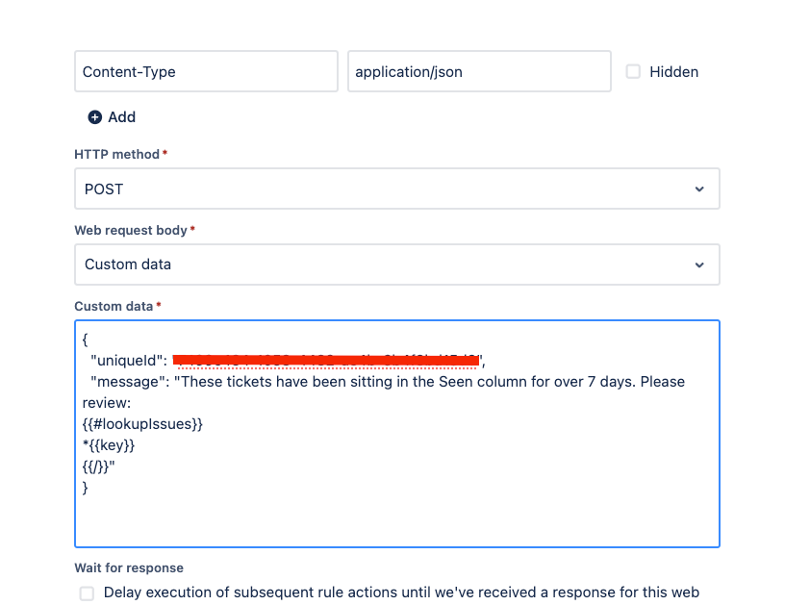Place cursor on the {{#lookupIssues}} line

(x=142, y=424)
